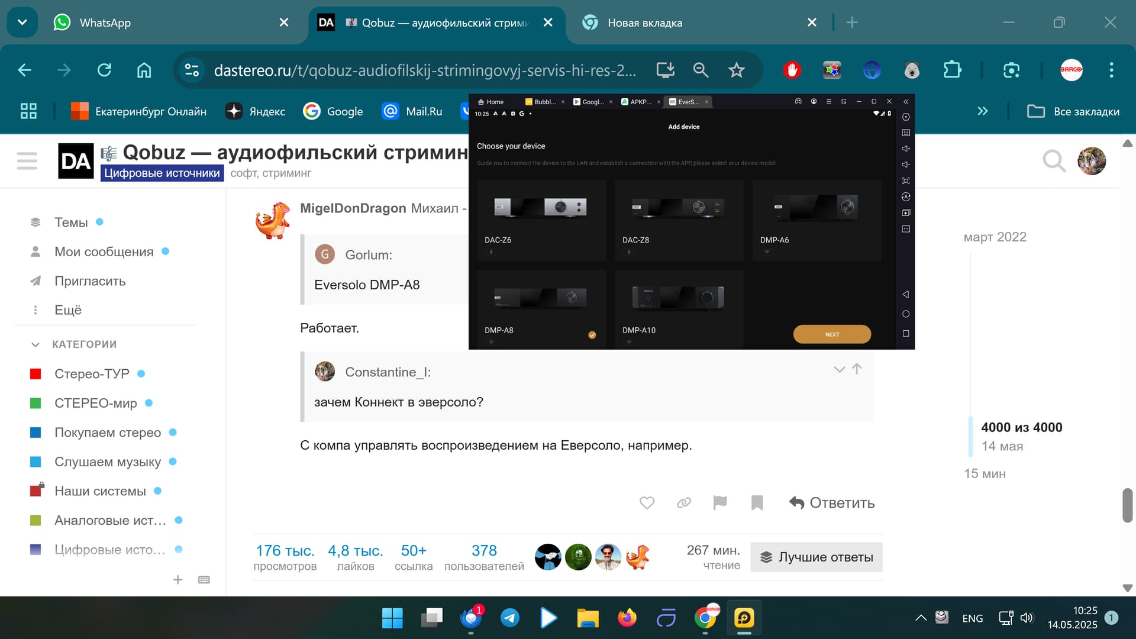Click the Ответить reply button
1136x639 pixels.
click(831, 503)
